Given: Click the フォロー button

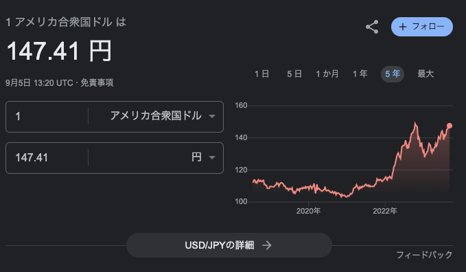Looking at the screenshot, I should (x=422, y=27).
